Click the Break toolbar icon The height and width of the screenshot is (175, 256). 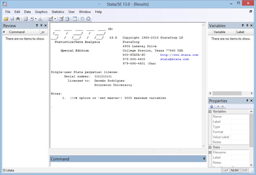pyautogui.click(x=88, y=19)
